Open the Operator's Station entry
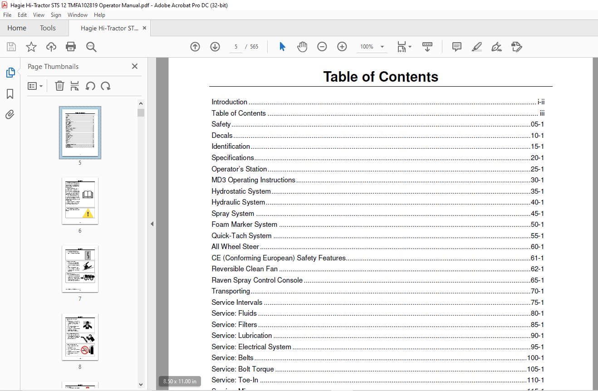Screen dimensions: 598x391 tap(377, 169)
